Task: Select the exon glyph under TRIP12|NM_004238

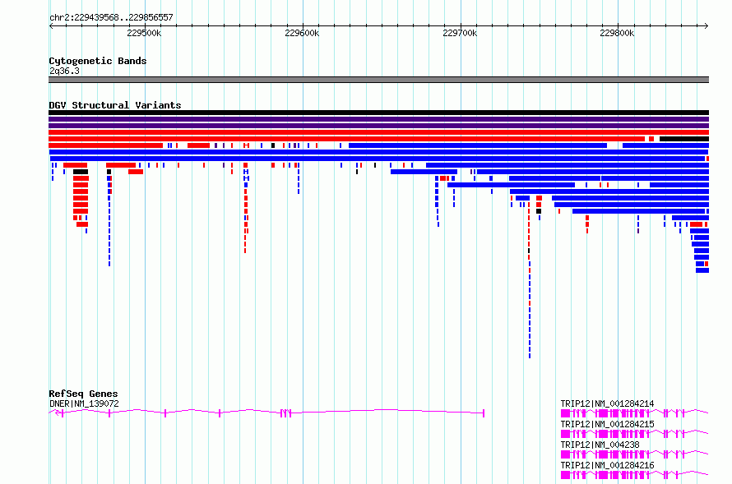Action: tap(634, 454)
